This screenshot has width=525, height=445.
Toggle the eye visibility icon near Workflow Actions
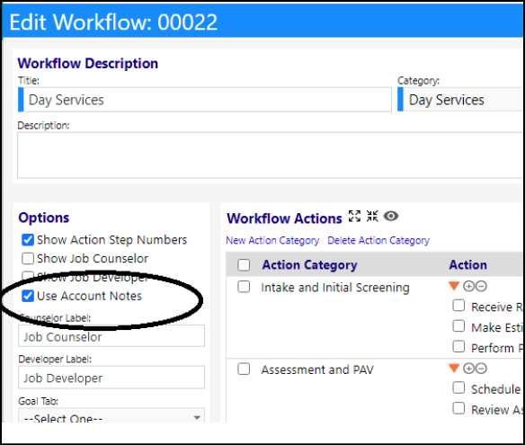coord(391,217)
